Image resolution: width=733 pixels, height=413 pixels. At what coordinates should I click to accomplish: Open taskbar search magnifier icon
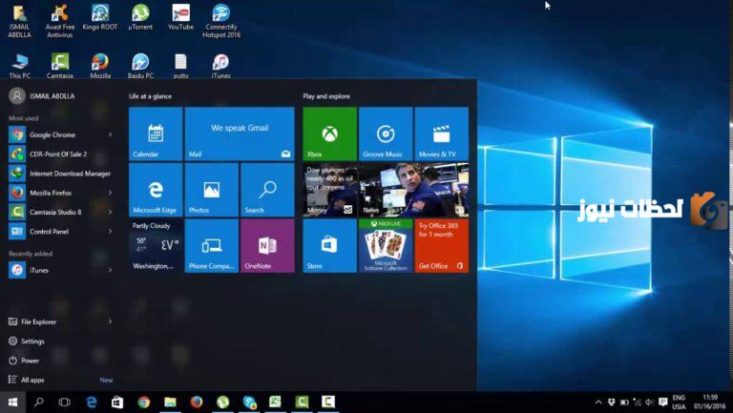click(39, 403)
